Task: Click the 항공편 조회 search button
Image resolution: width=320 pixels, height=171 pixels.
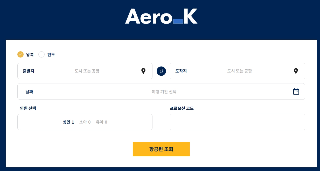Action: (161, 149)
